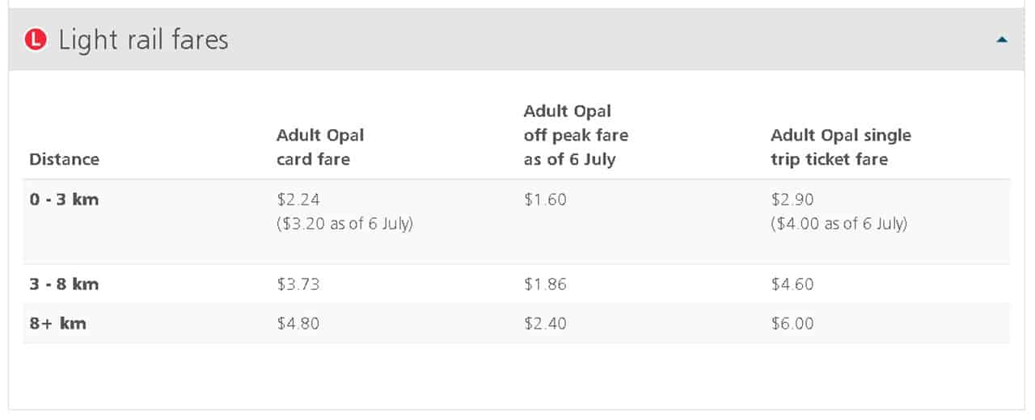Image resolution: width=1035 pixels, height=420 pixels.
Task: Select the 8+ km row label
Action: tap(57, 323)
